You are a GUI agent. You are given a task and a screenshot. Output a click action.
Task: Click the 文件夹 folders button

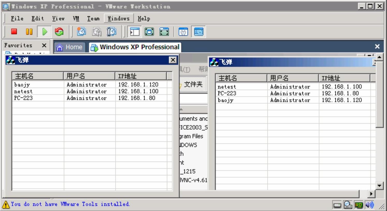coord(193,84)
